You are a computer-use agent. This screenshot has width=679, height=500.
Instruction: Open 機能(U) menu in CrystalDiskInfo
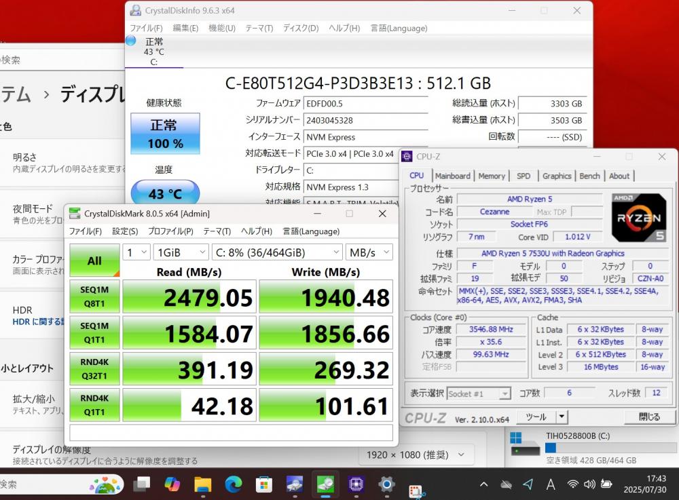point(222,28)
